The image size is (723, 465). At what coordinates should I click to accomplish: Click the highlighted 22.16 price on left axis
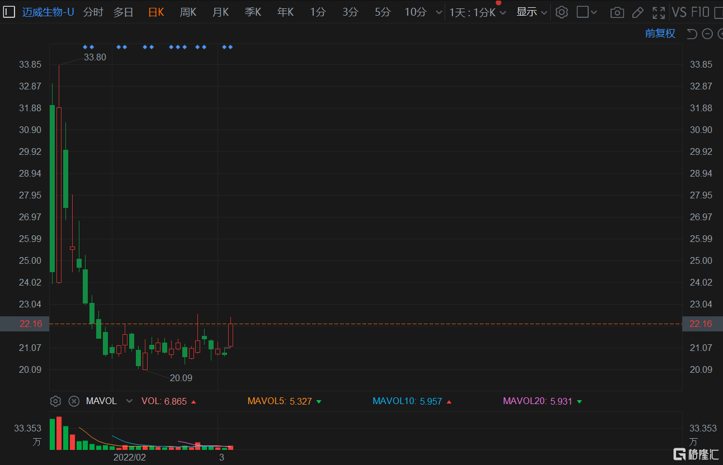25,324
